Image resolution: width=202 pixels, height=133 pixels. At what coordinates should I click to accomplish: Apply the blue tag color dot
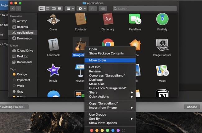[113, 131]
